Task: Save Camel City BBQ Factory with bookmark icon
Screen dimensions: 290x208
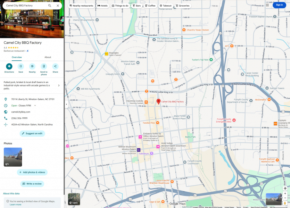Action: pos(20,66)
